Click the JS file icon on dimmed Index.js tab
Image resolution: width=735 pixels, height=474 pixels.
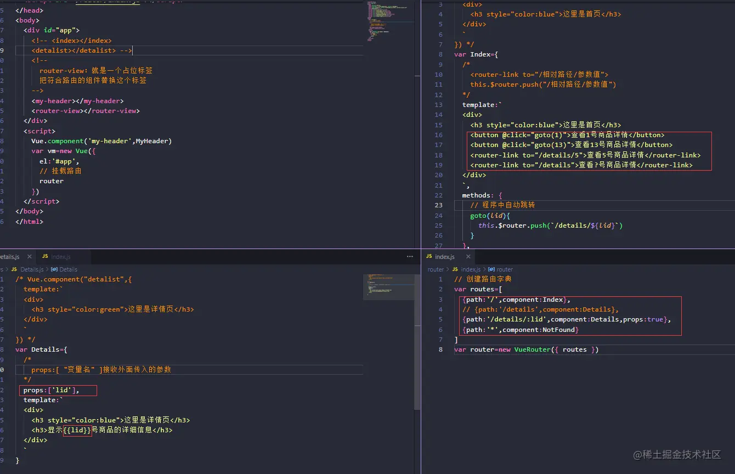click(x=45, y=257)
